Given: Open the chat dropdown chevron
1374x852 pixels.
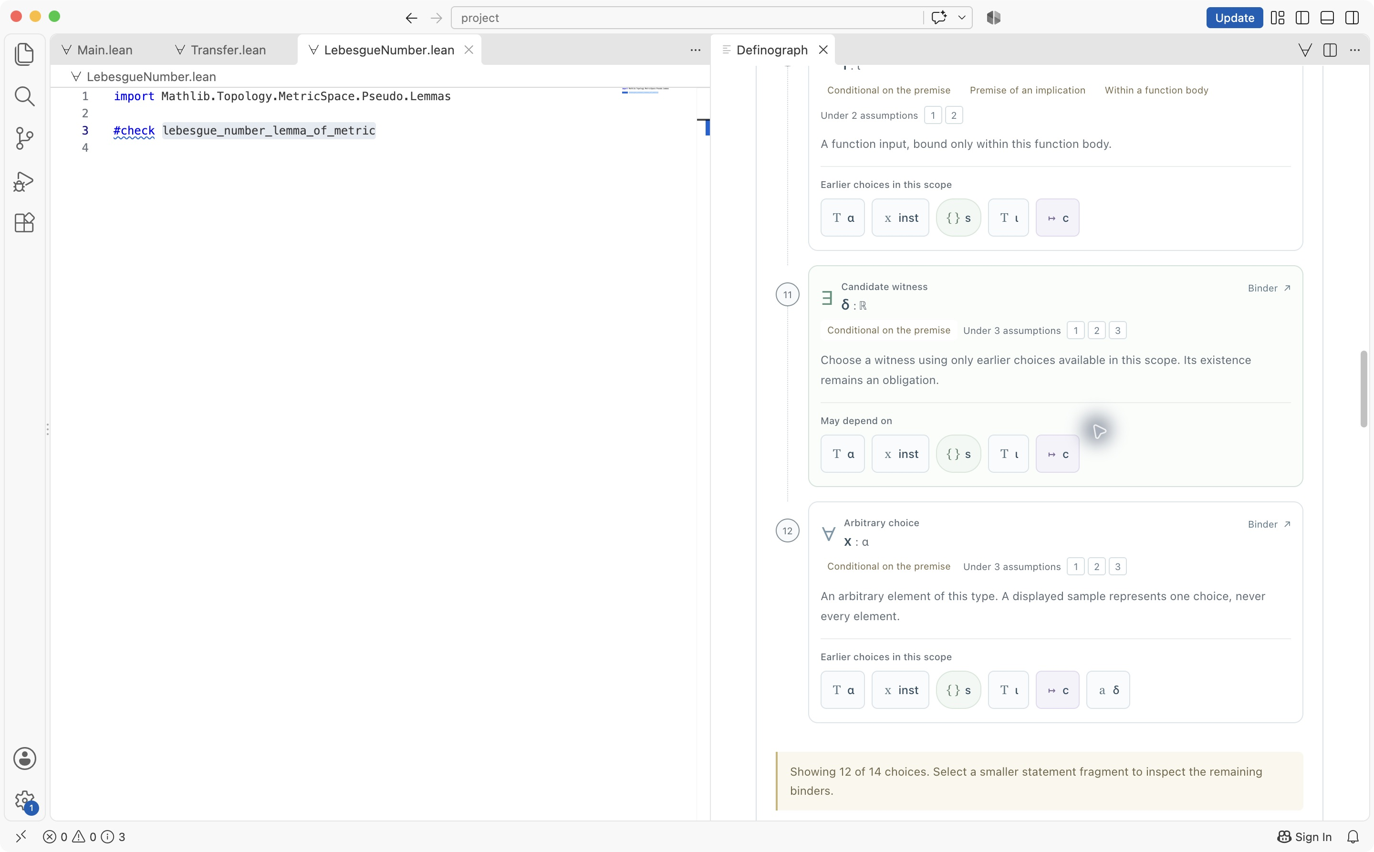Looking at the screenshot, I should coord(961,18).
